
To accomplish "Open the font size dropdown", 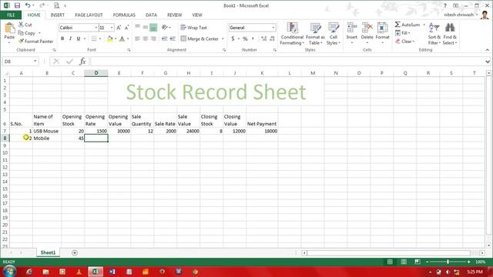I will (111, 28).
